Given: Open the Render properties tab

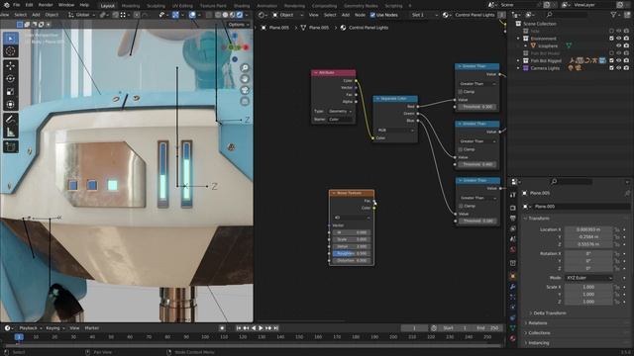Looking at the screenshot, I should 513,209.
